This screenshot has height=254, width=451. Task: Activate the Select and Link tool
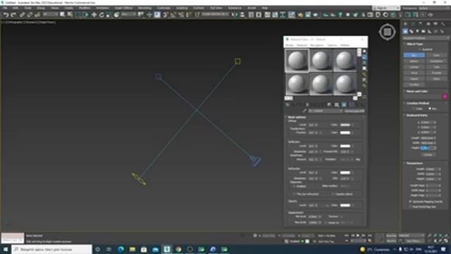22,15
